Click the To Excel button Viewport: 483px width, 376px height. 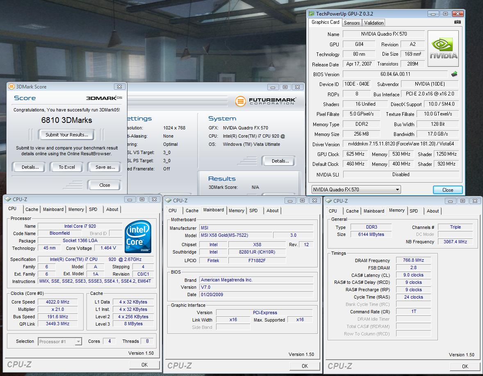[x=66, y=167]
